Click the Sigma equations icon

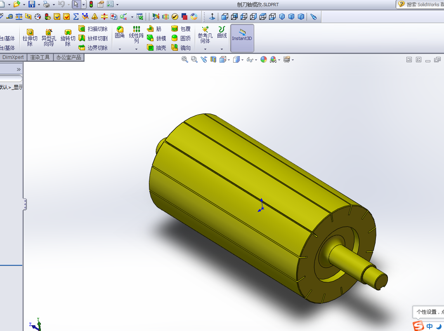pyautogui.click(x=76, y=16)
